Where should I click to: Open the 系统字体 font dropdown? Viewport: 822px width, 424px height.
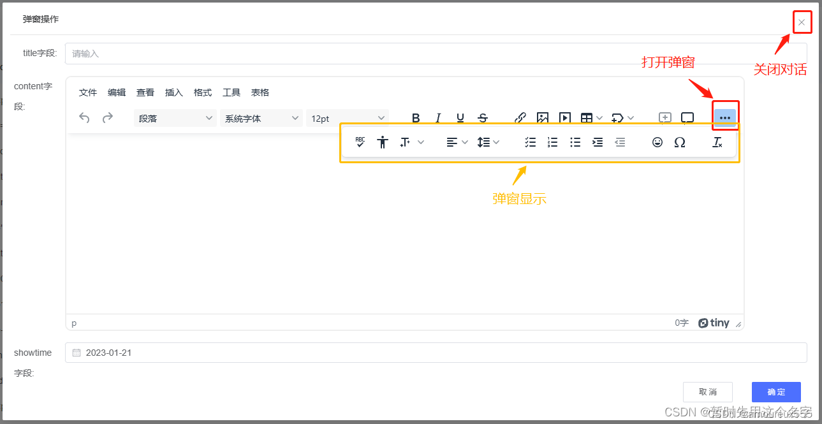(x=261, y=117)
